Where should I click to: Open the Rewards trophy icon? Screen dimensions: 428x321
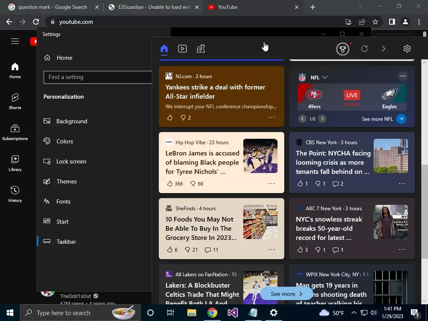(x=343, y=49)
